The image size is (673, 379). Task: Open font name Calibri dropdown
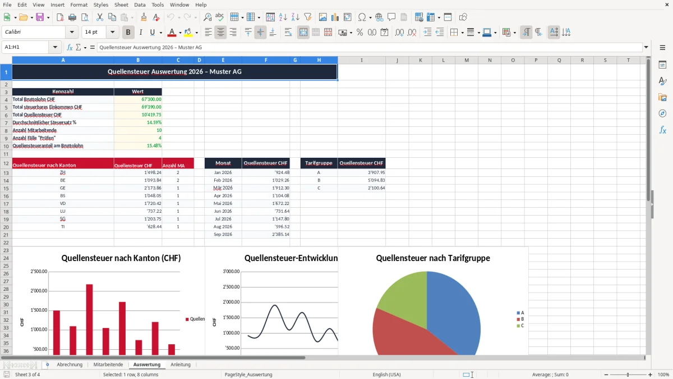tap(72, 33)
